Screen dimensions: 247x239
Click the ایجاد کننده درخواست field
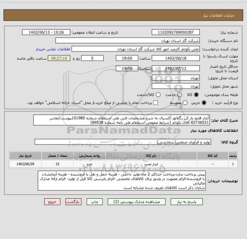(x=136, y=49)
